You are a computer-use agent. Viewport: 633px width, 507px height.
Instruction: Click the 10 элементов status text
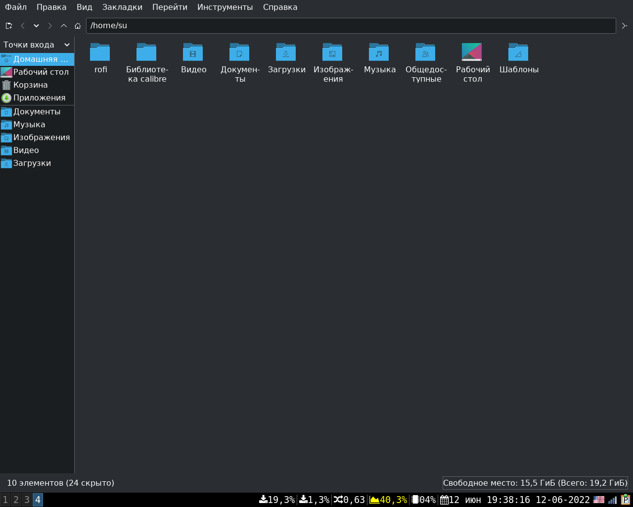point(60,483)
